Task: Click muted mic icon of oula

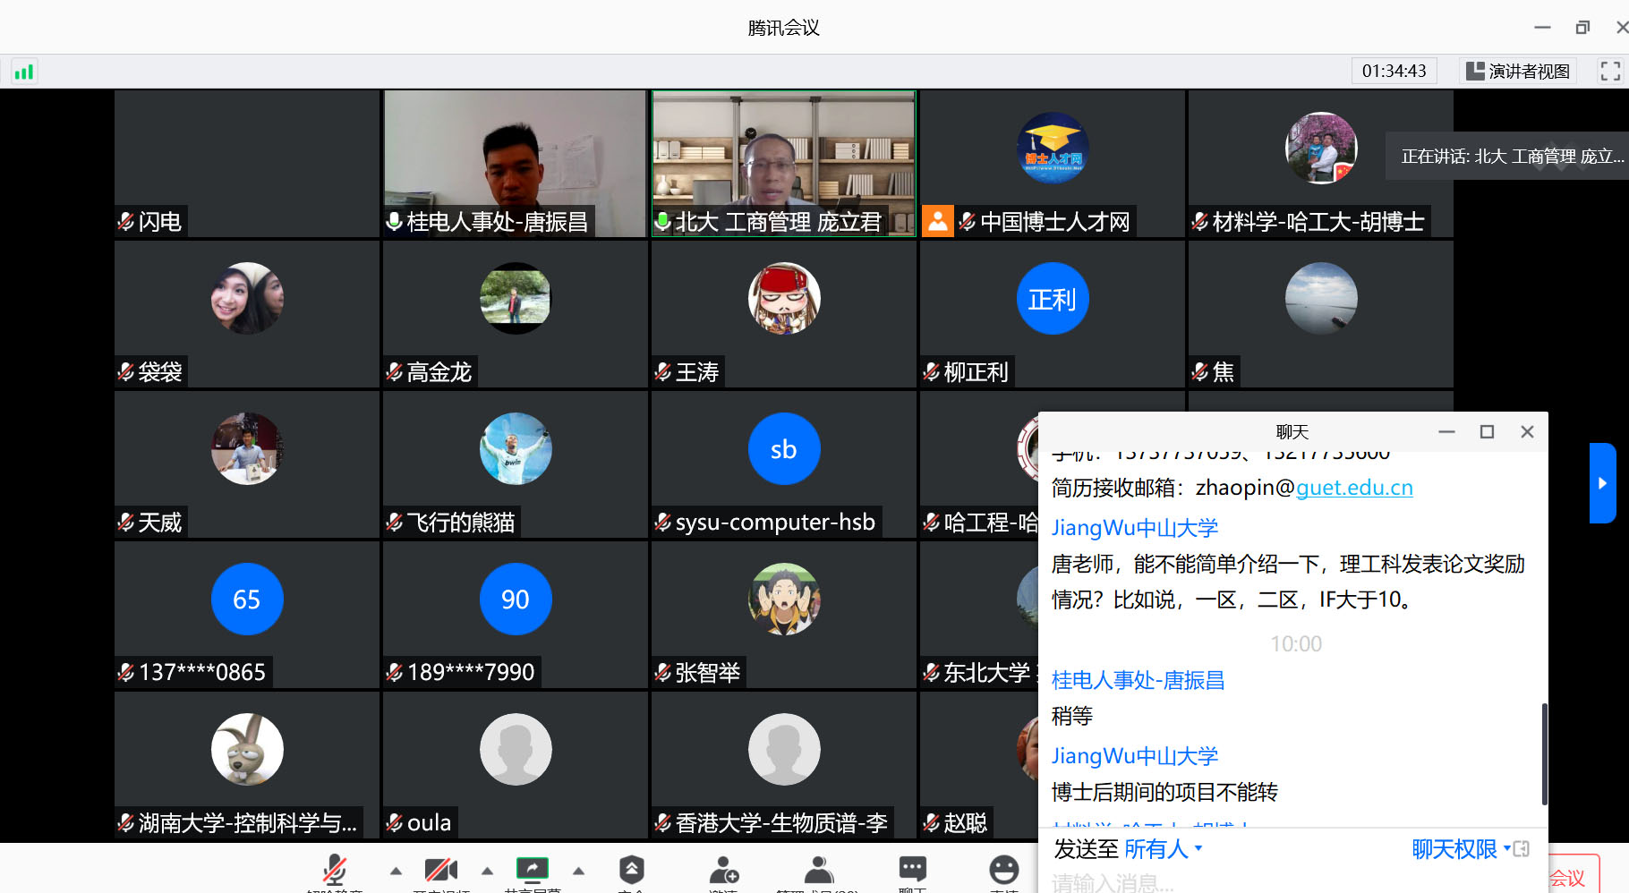Action: point(394,822)
